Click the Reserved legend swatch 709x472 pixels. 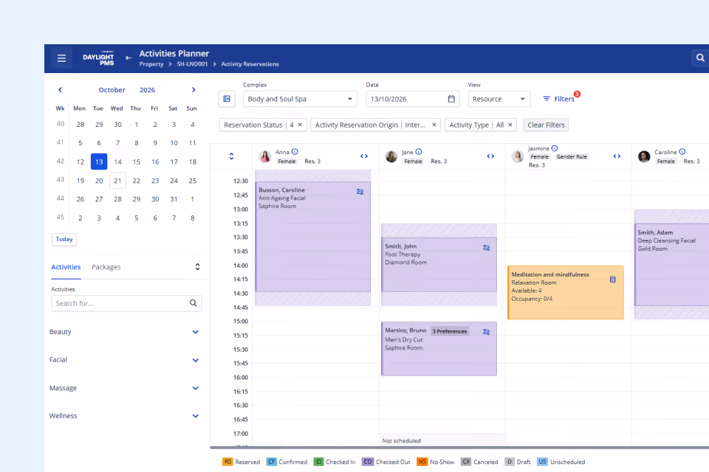(x=227, y=462)
